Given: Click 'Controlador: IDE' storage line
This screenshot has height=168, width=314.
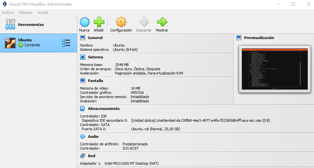Looking at the screenshot, I should coord(93,116).
